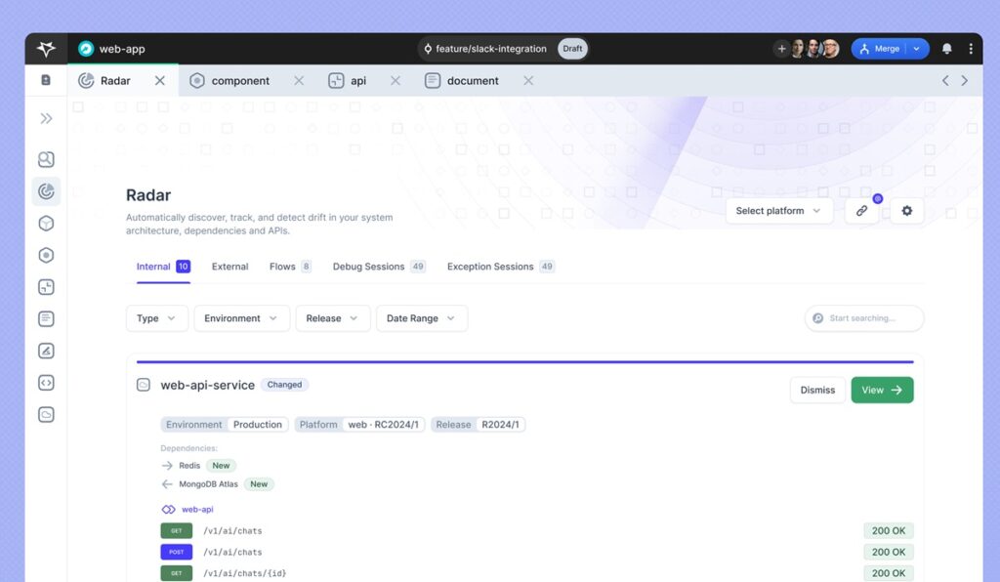
Task: Go to previous tabs with left chevron
Action: pyautogui.click(x=945, y=80)
